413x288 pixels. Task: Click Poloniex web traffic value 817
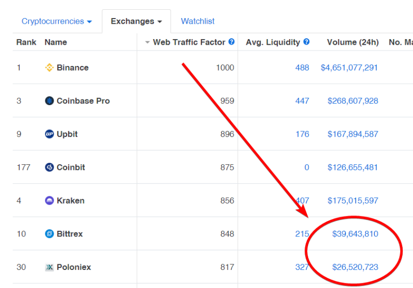pos(227,267)
